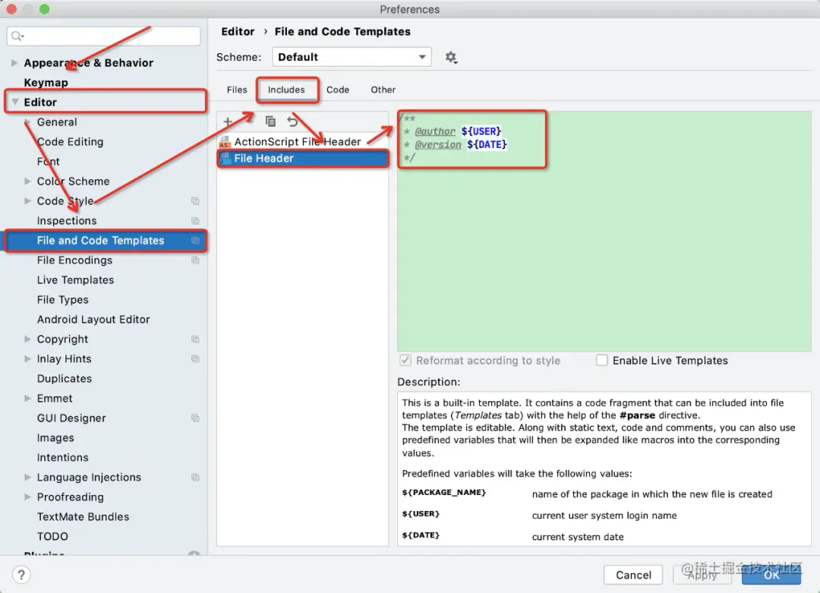Click project-level icon beside Inlay Hints
Viewport: 820px width, 593px height.
(x=195, y=358)
